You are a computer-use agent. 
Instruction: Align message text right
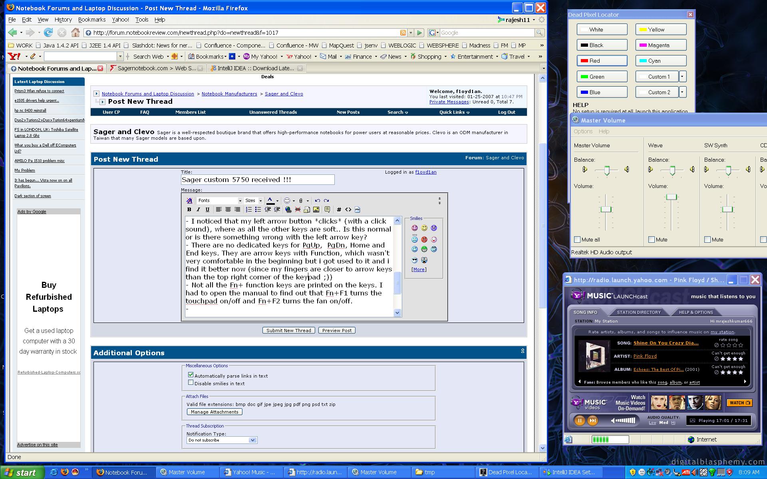[x=237, y=210]
